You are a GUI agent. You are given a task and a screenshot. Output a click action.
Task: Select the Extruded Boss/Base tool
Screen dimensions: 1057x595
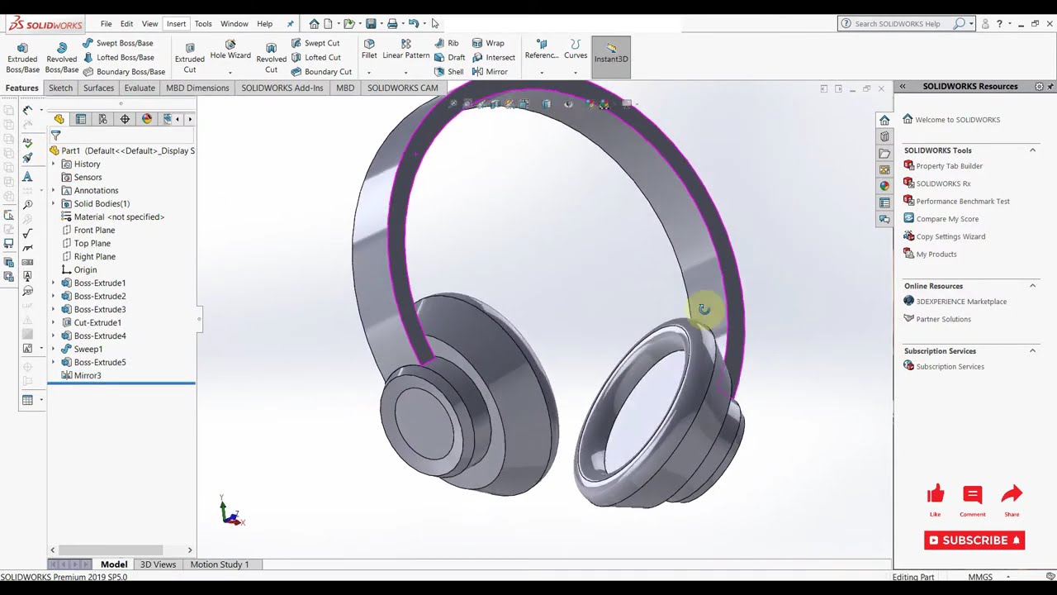coord(22,58)
